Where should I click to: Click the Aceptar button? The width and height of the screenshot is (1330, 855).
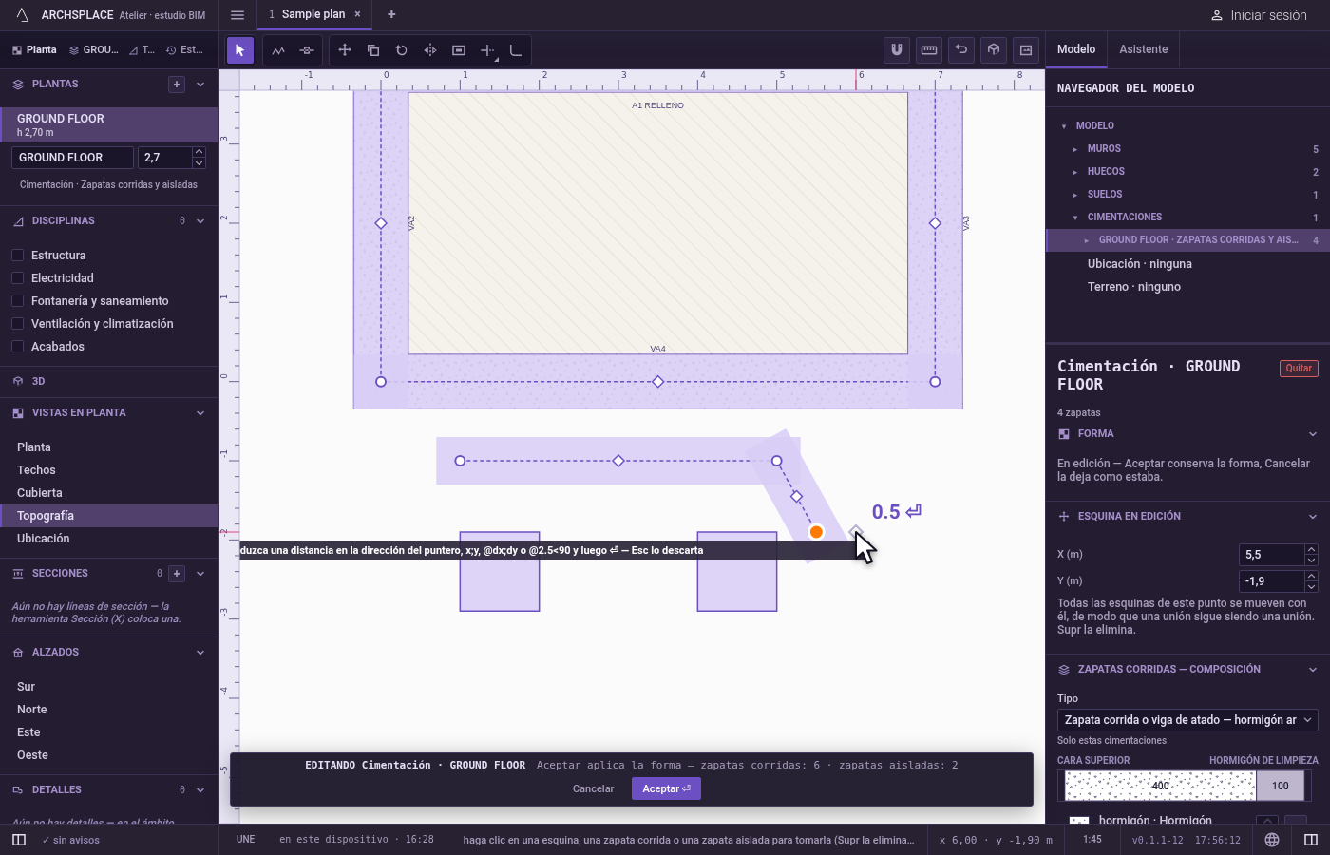click(x=666, y=788)
